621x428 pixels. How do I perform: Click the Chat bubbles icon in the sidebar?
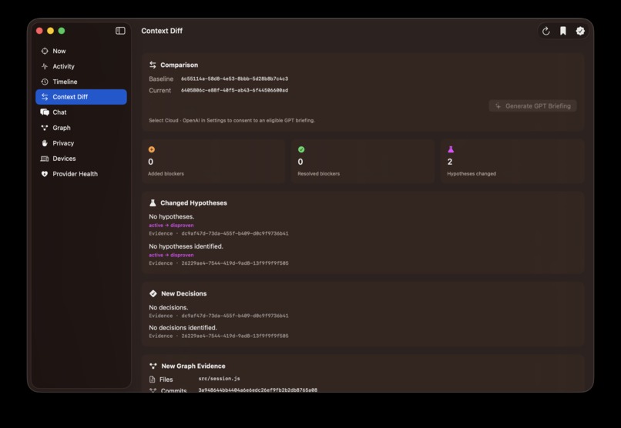tap(45, 112)
